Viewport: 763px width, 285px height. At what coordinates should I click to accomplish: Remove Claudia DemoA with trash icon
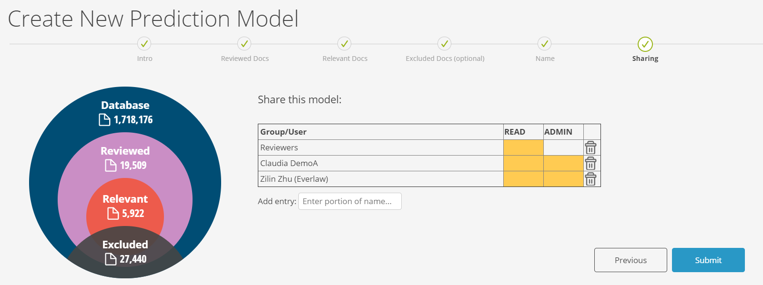(590, 163)
